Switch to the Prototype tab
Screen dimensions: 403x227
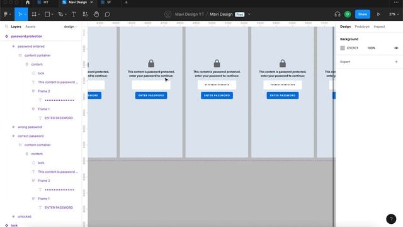point(362,26)
